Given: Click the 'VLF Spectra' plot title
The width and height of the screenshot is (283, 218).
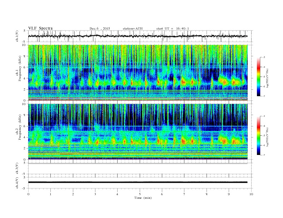Looking at the screenshot, I should [40, 28].
